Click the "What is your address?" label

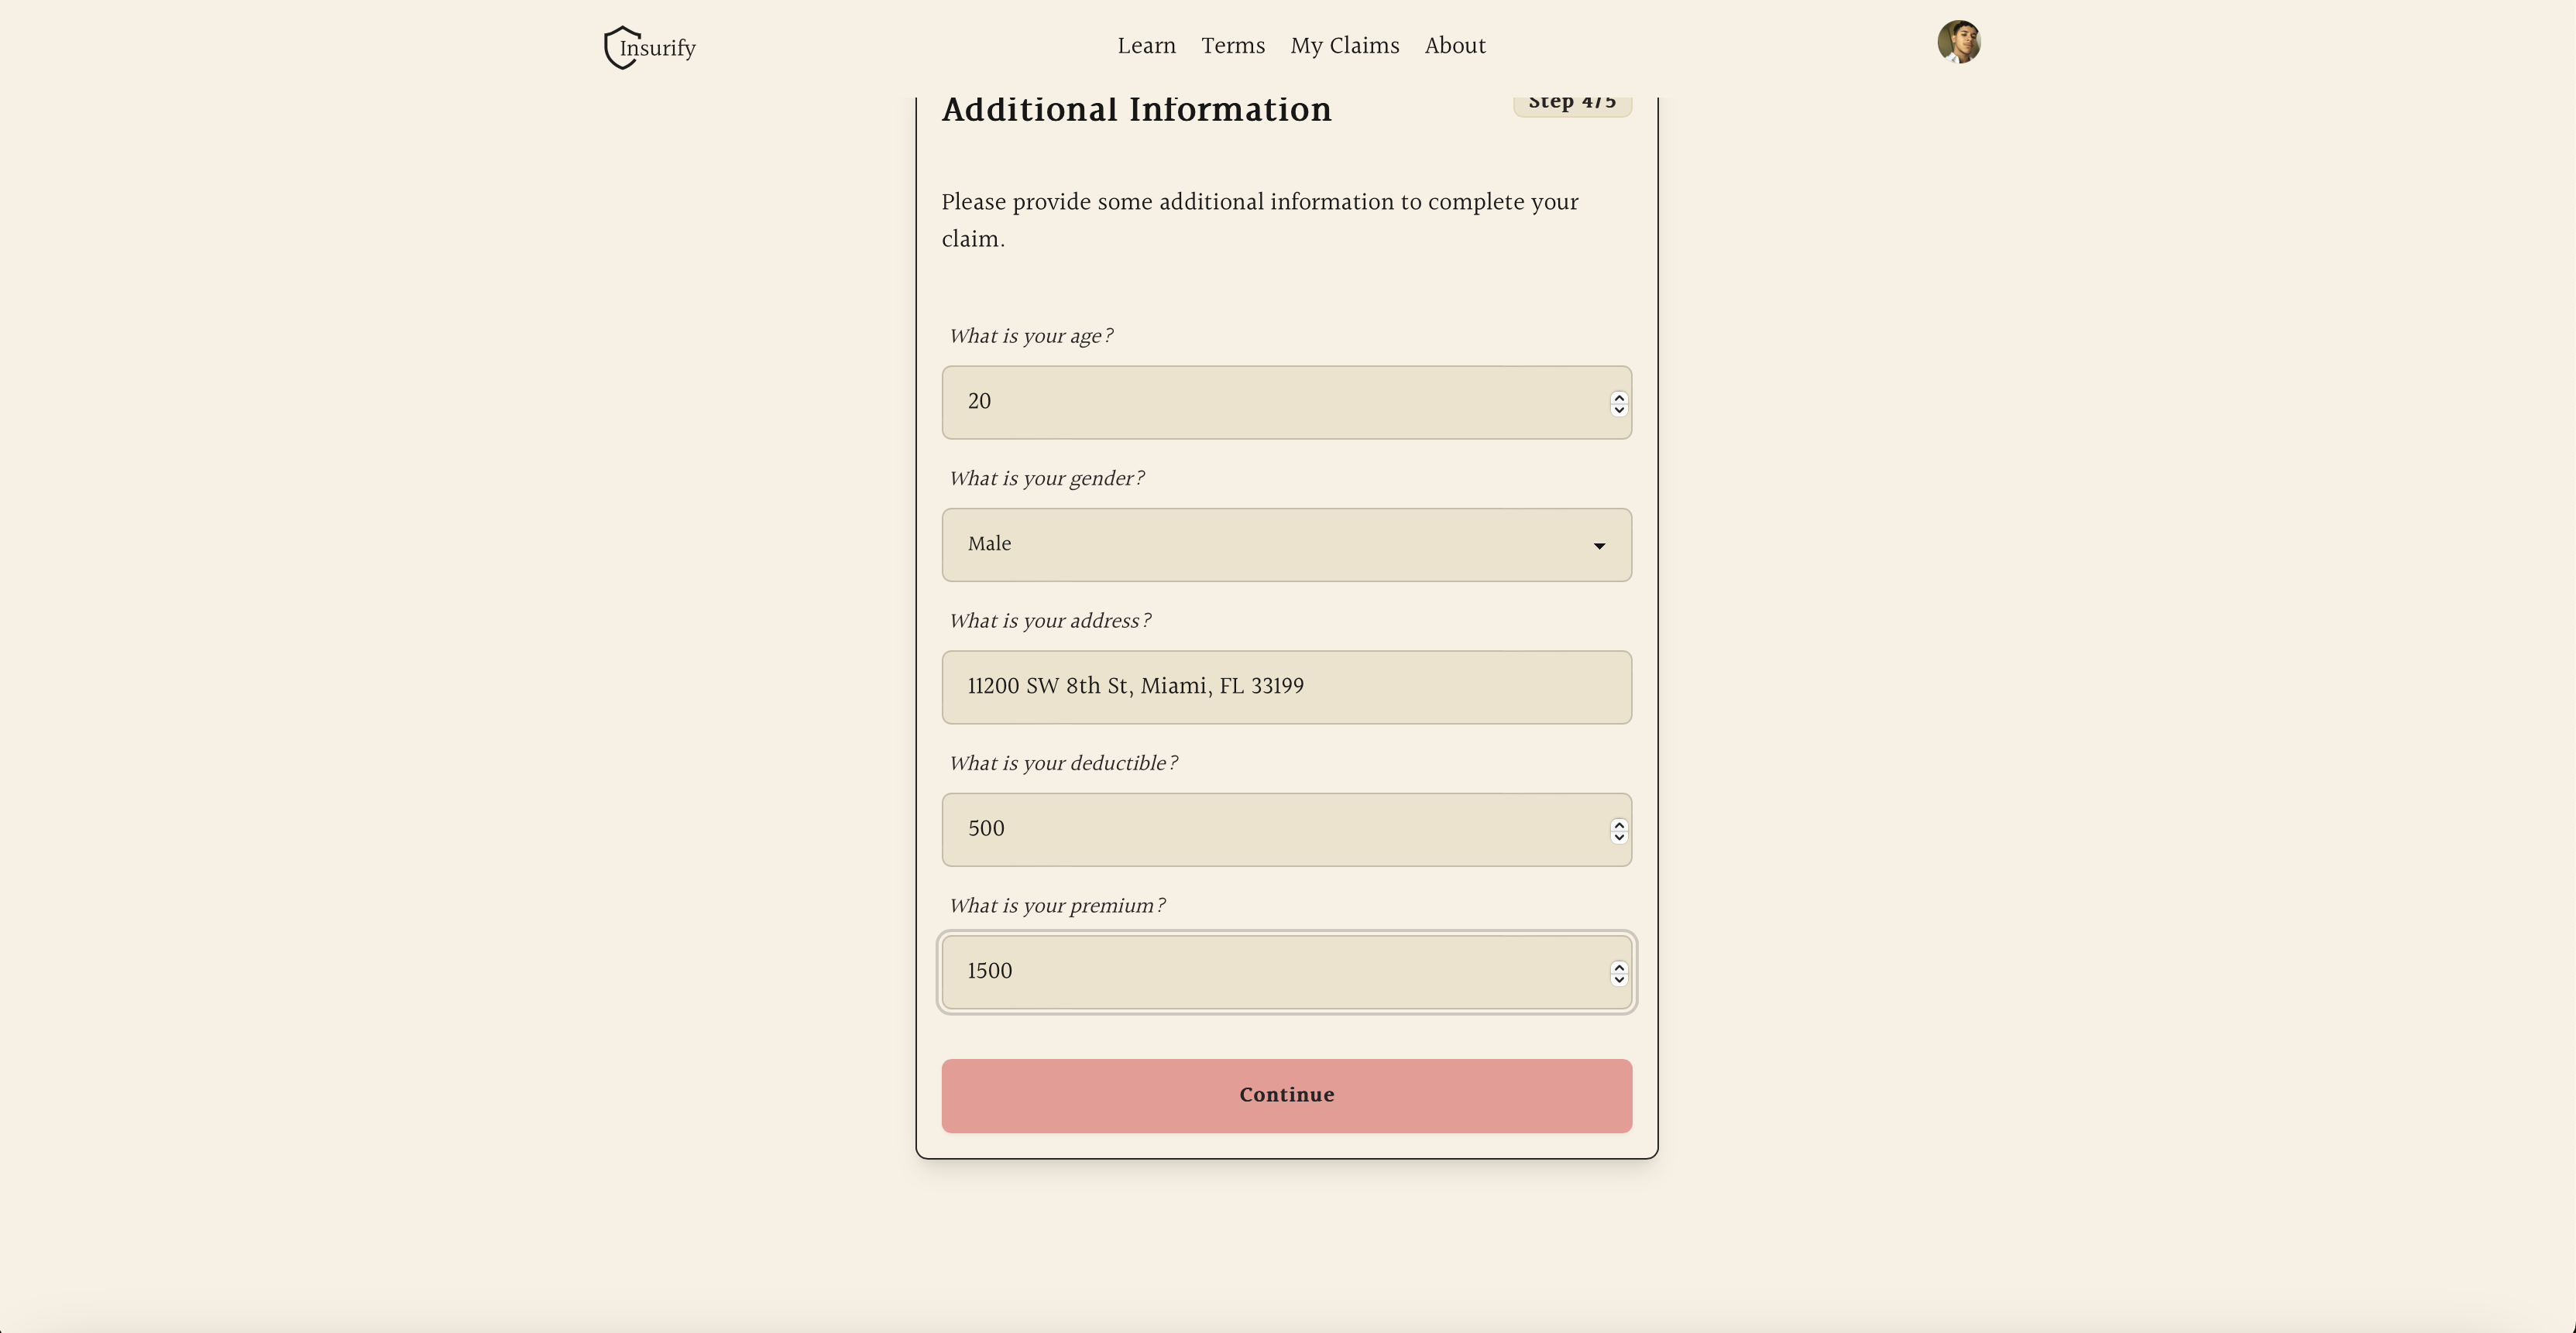pos(1049,622)
